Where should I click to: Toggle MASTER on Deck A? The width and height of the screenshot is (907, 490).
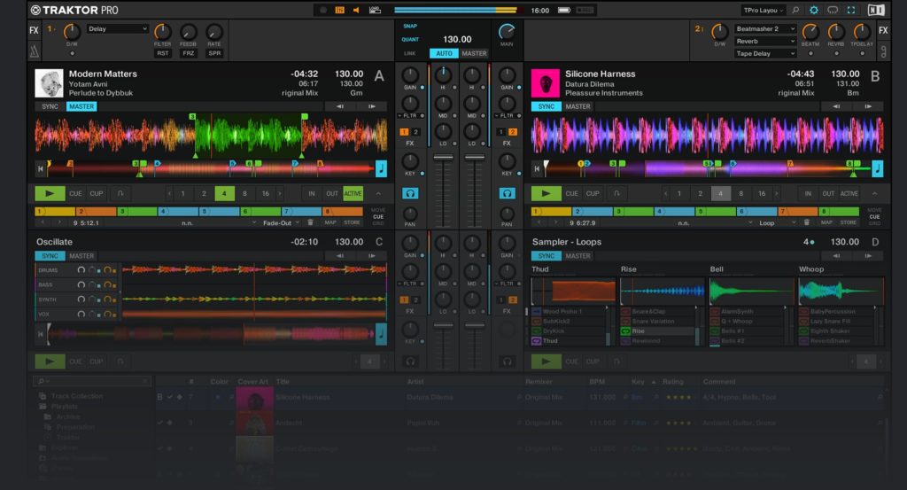click(x=81, y=106)
